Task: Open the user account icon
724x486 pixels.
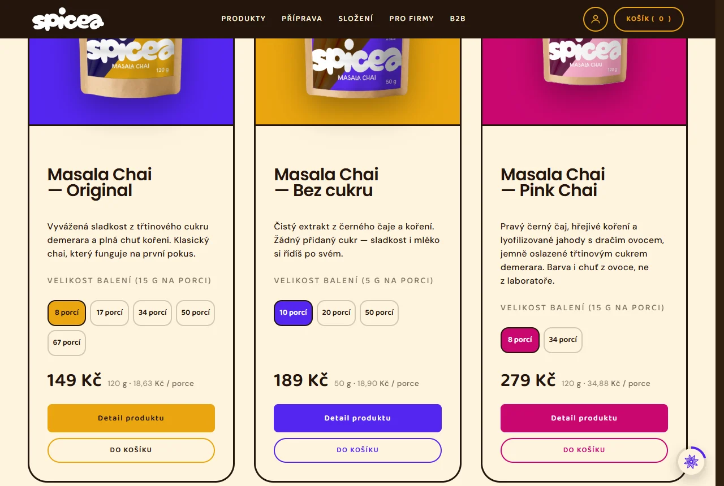Action: tap(595, 19)
